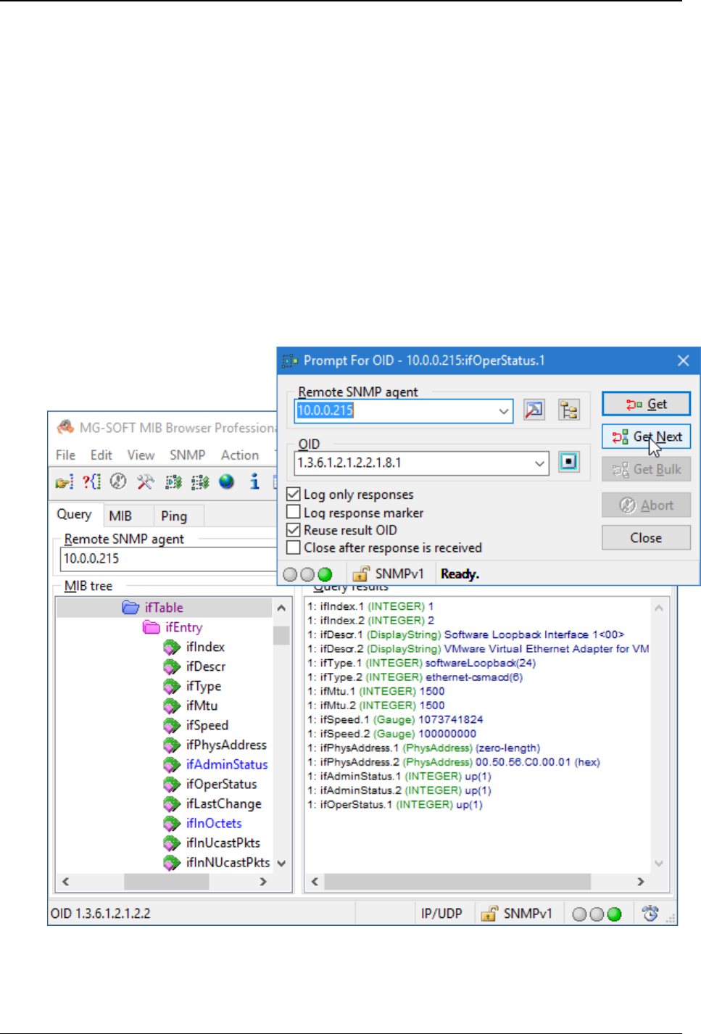
Task: Click the query results horizontal scrollbar thumb
Action: [x=457, y=882]
